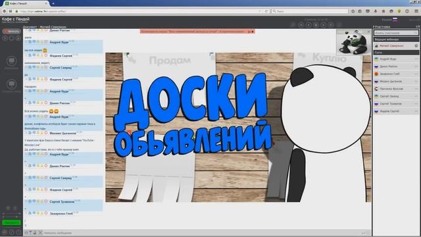Go to next slide in presentation controls

pos(324,25)
